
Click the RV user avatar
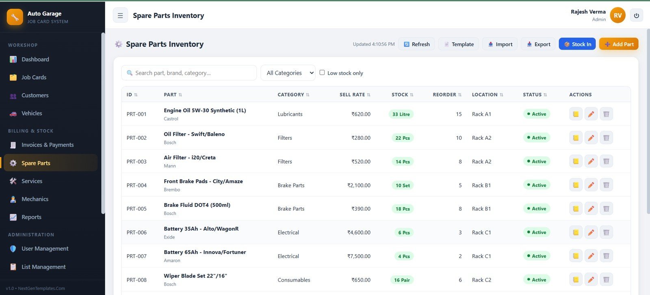point(617,15)
